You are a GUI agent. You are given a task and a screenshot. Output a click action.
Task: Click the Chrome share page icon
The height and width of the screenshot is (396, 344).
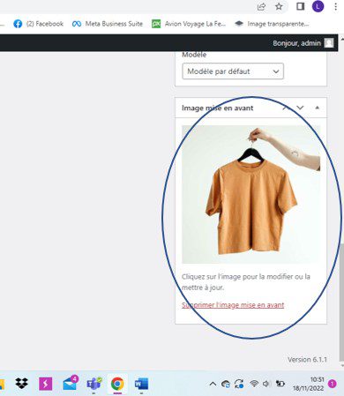coord(261,6)
